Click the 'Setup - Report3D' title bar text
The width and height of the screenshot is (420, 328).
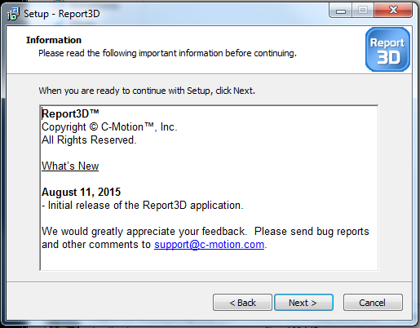click(62, 14)
